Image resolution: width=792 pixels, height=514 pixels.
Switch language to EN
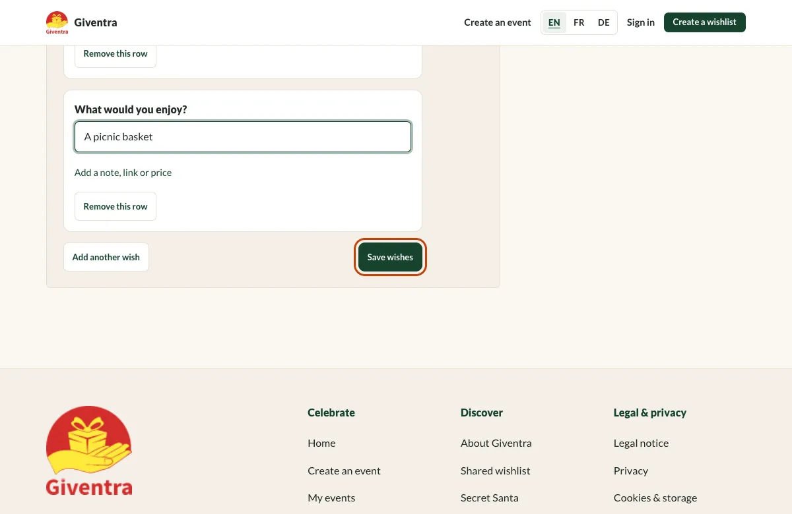pos(554,22)
